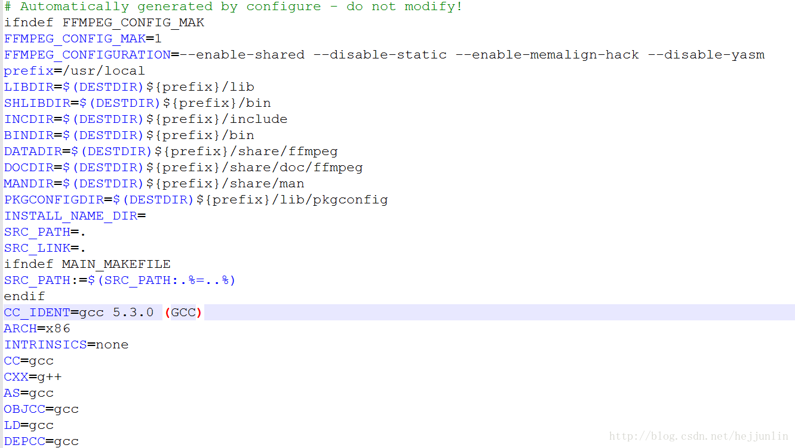Viewport: 795px width, 448px height.
Task: Click the DATADIR line with share/ffmpeg
Action: 171,152
